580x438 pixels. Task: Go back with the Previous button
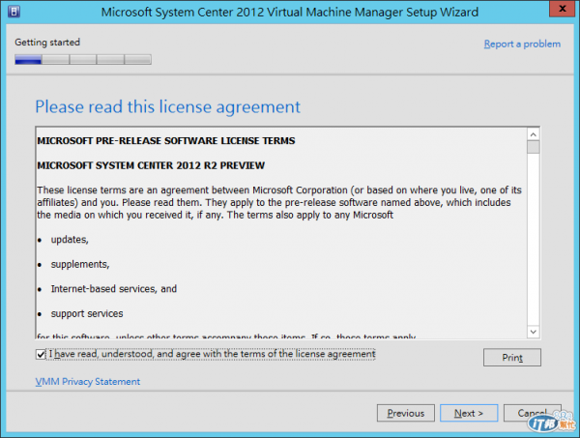click(x=406, y=413)
